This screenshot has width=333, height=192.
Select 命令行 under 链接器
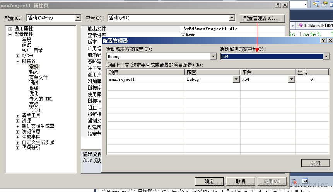click(36, 110)
